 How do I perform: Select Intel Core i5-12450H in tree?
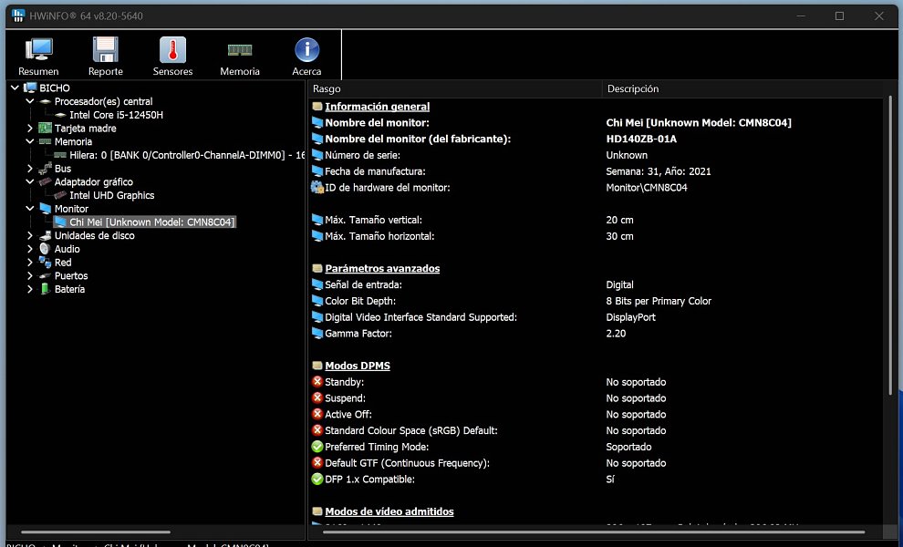point(117,115)
